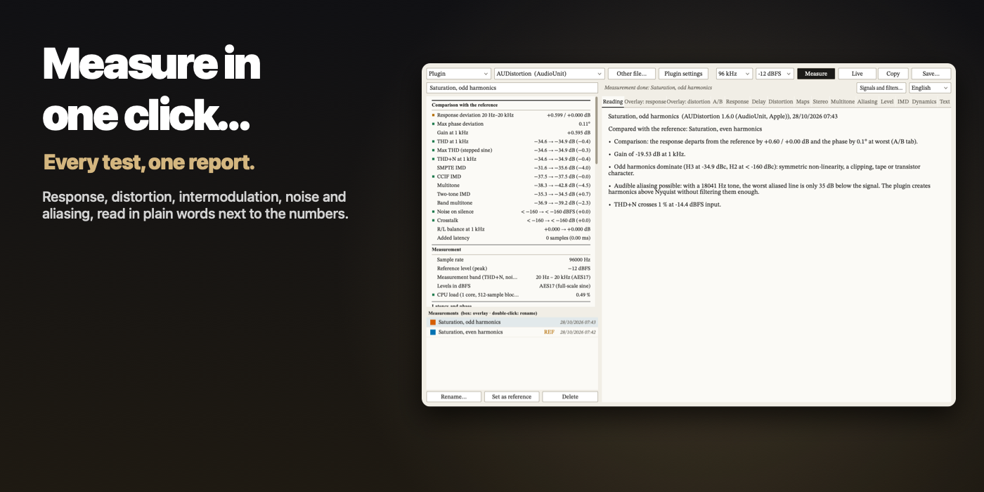
Task: Click the 'Added latency' row
Action: pyautogui.click(x=511, y=238)
